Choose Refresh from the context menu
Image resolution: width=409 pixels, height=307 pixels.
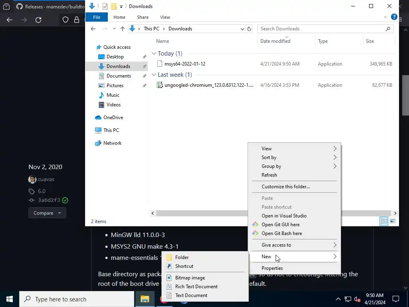(x=294, y=175)
